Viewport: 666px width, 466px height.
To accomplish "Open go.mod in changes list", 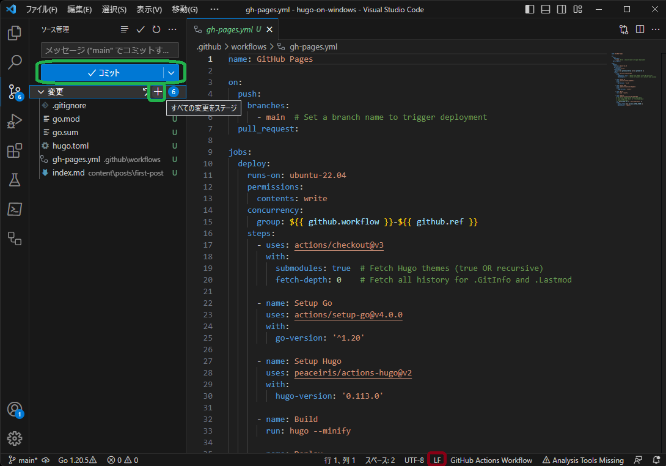I will 108,119.
